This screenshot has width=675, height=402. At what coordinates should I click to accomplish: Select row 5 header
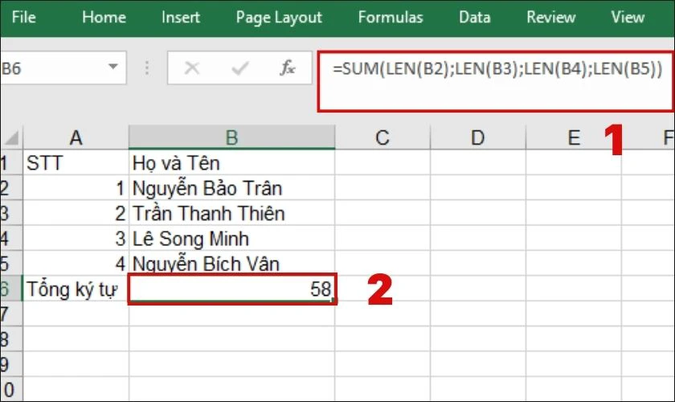point(10,263)
